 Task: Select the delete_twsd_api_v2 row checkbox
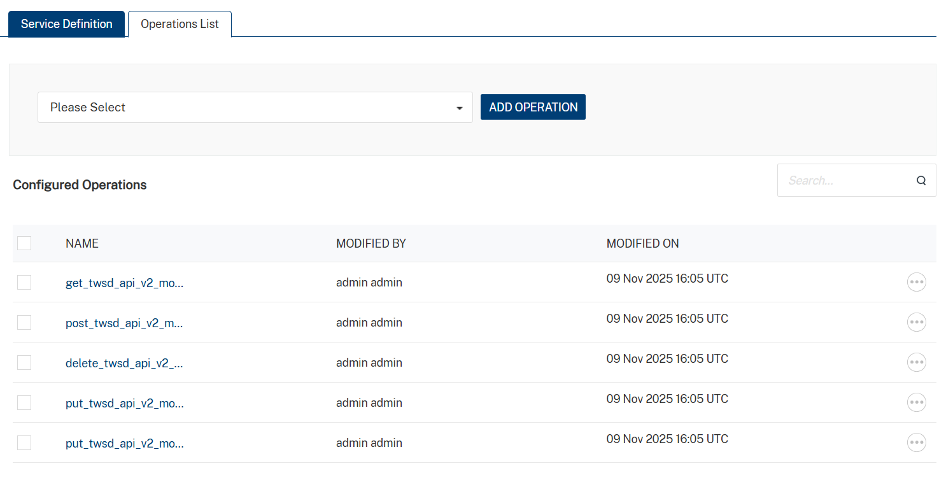[x=24, y=362]
